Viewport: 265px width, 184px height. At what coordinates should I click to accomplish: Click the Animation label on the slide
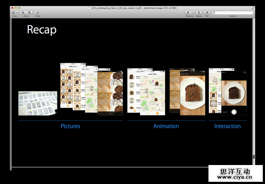coord(166,126)
